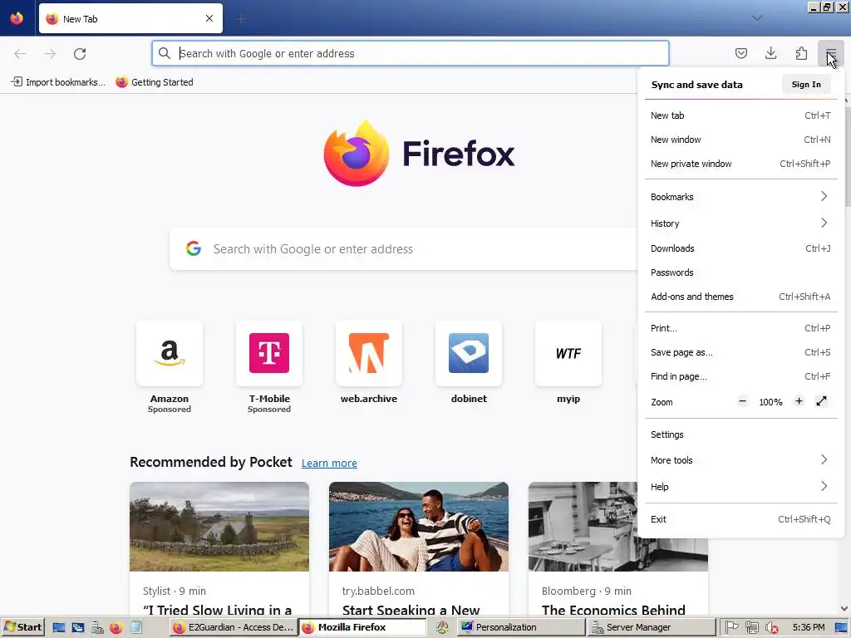The image size is (851, 638).
Task: Open Downloads from the menu
Action: coord(740,248)
